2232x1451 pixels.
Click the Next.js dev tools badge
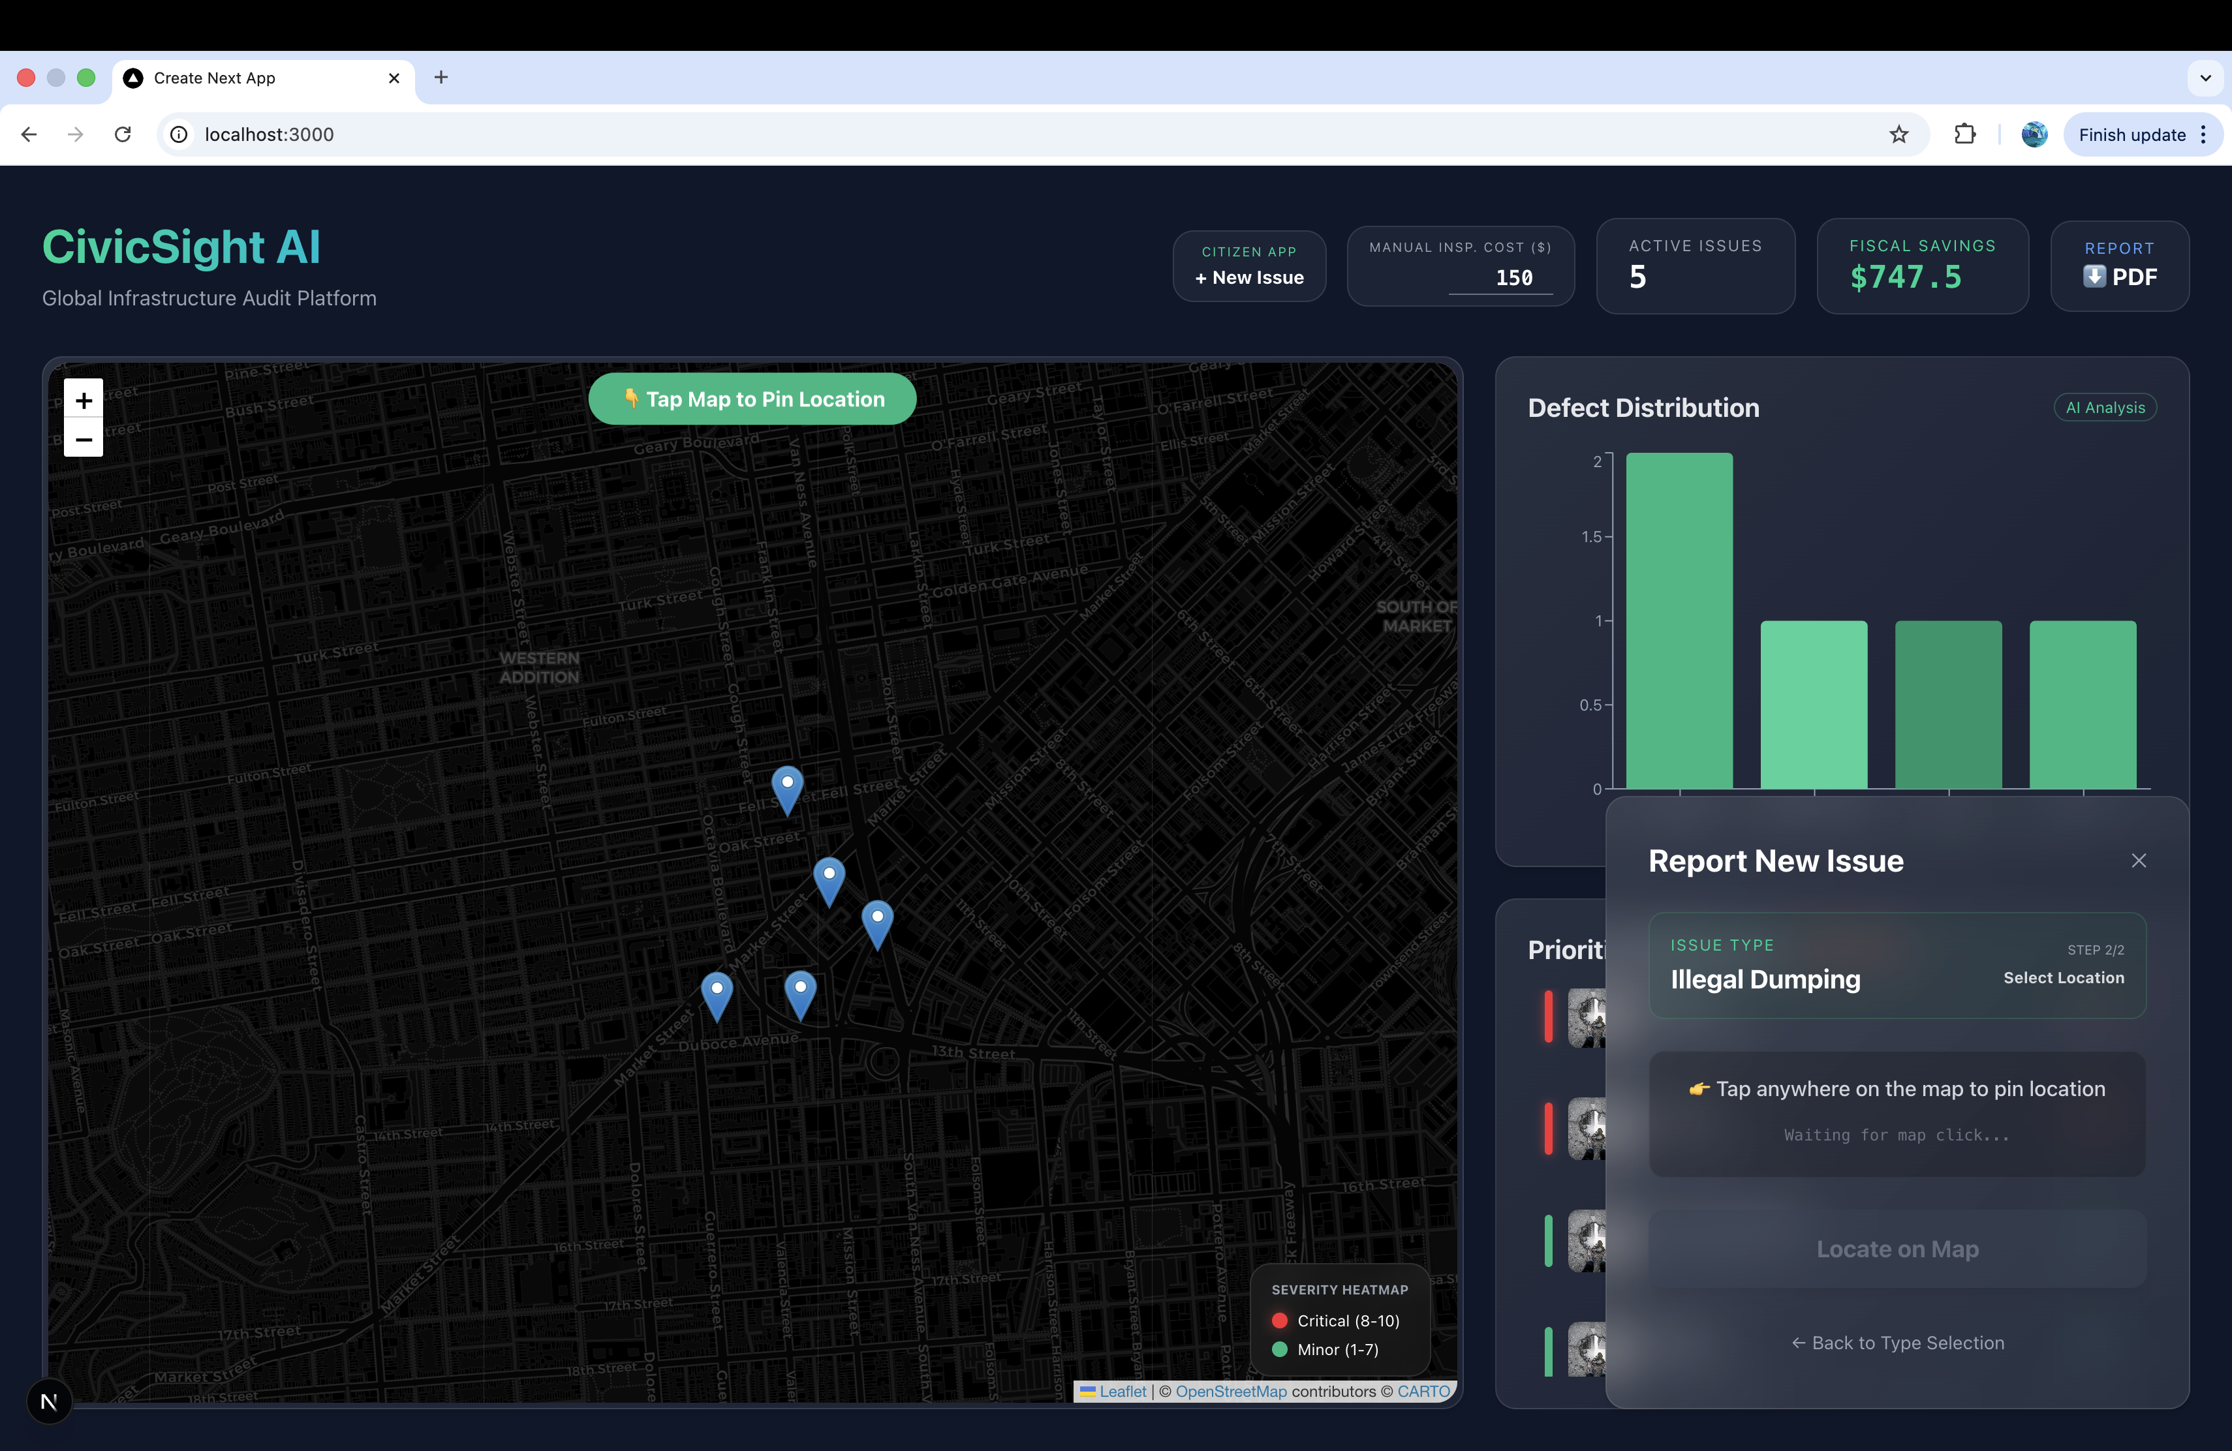point(49,1401)
